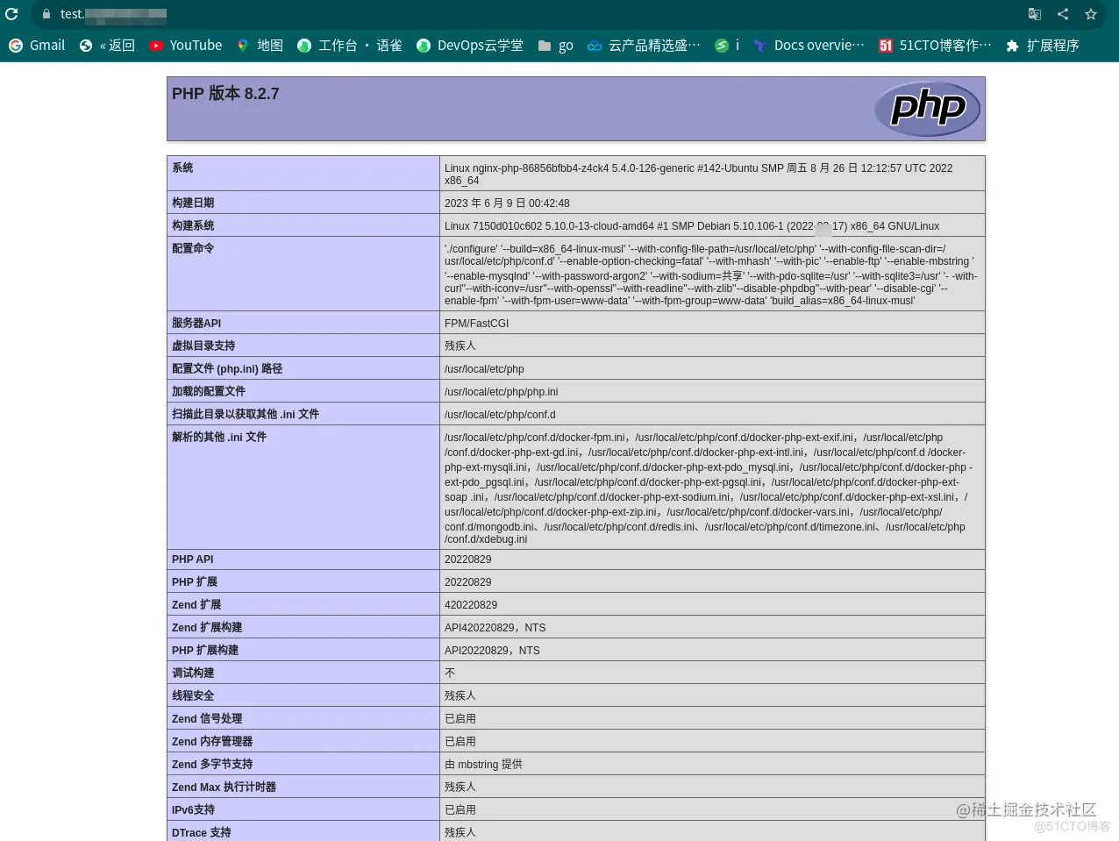
Task: Click the /usr/local/etc/php/conf.d value
Action: [x=500, y=415]
